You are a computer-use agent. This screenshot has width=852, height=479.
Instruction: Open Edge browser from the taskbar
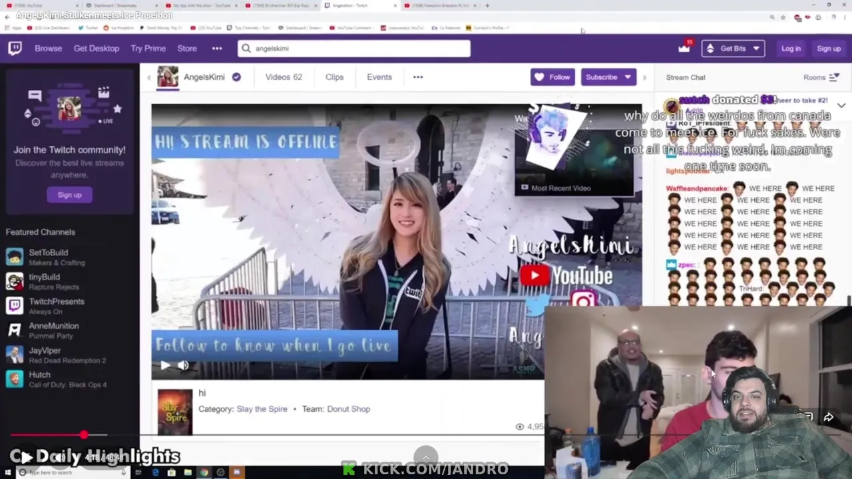[x=155, y=472]
